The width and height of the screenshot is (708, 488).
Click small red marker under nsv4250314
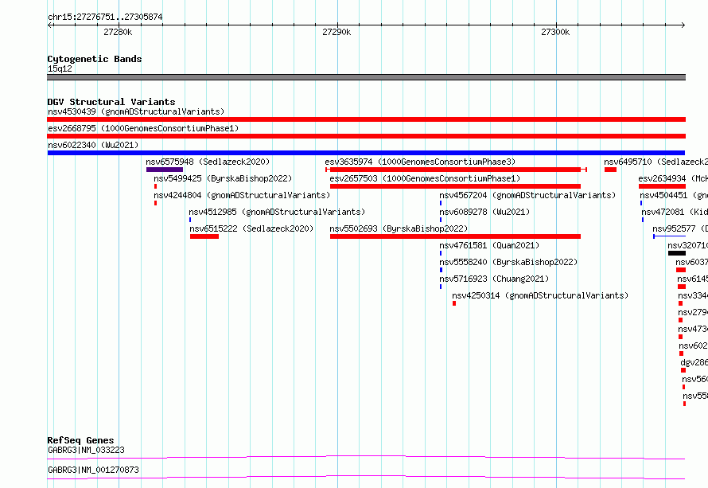tap(454, 303)
